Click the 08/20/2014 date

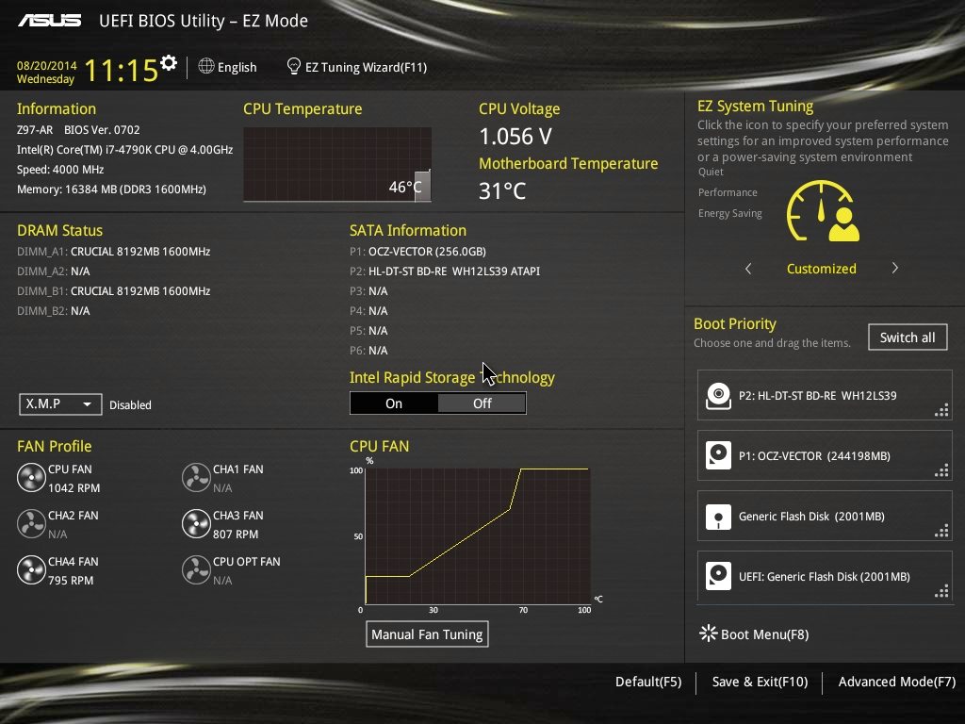47,65
